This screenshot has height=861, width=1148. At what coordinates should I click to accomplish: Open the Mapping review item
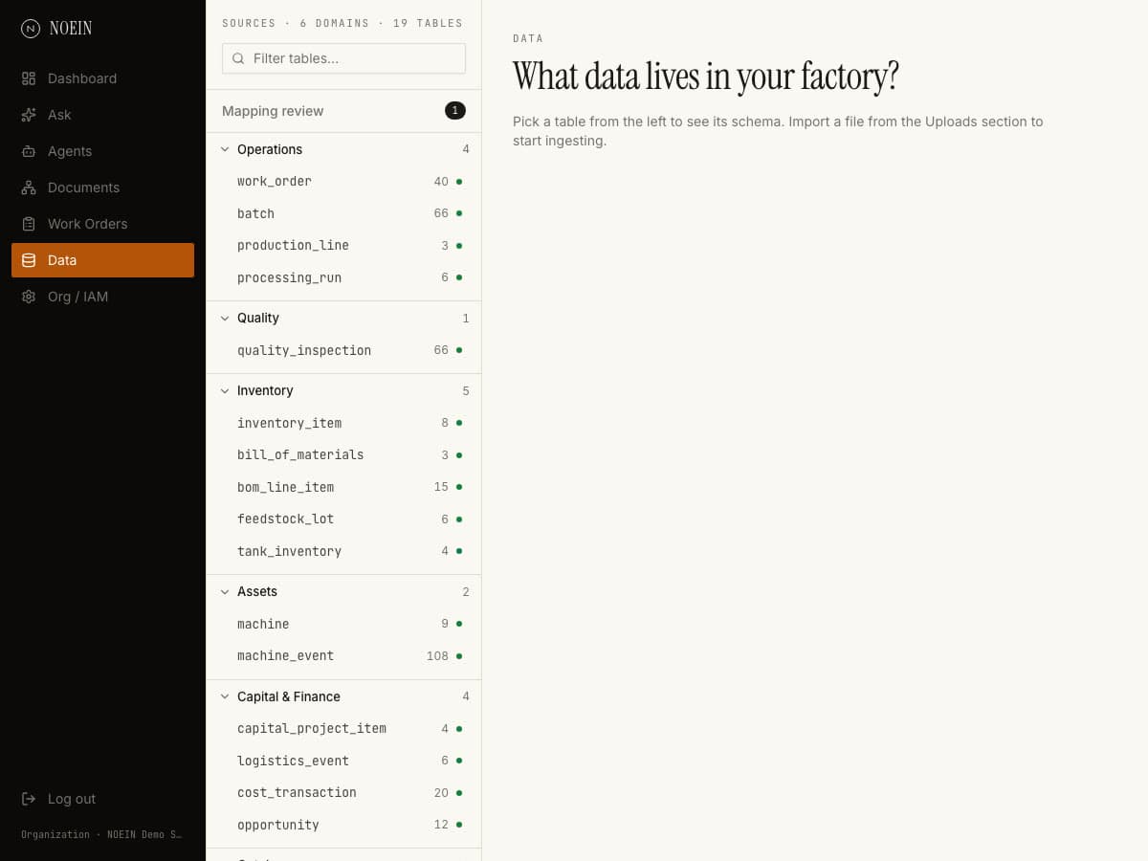click(343, 111)
